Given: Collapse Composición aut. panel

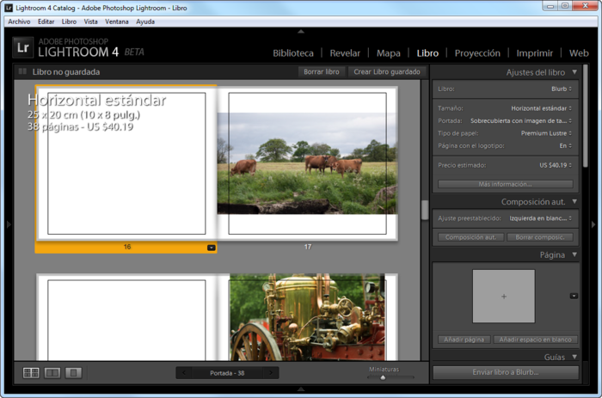Looking at the screenshot, I should click(x=574, y=201).
